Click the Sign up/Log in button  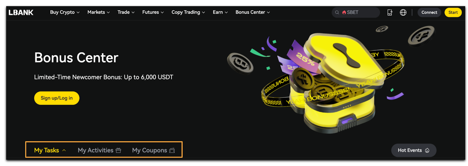[x=57, y=98]
